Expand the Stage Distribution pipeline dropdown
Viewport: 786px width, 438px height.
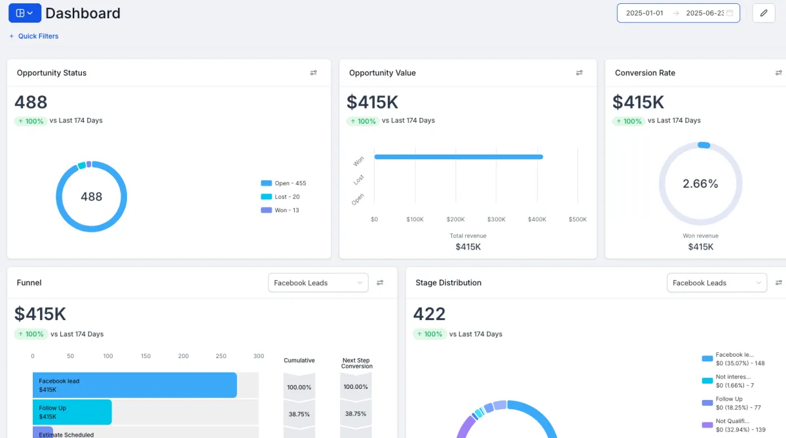717,283
